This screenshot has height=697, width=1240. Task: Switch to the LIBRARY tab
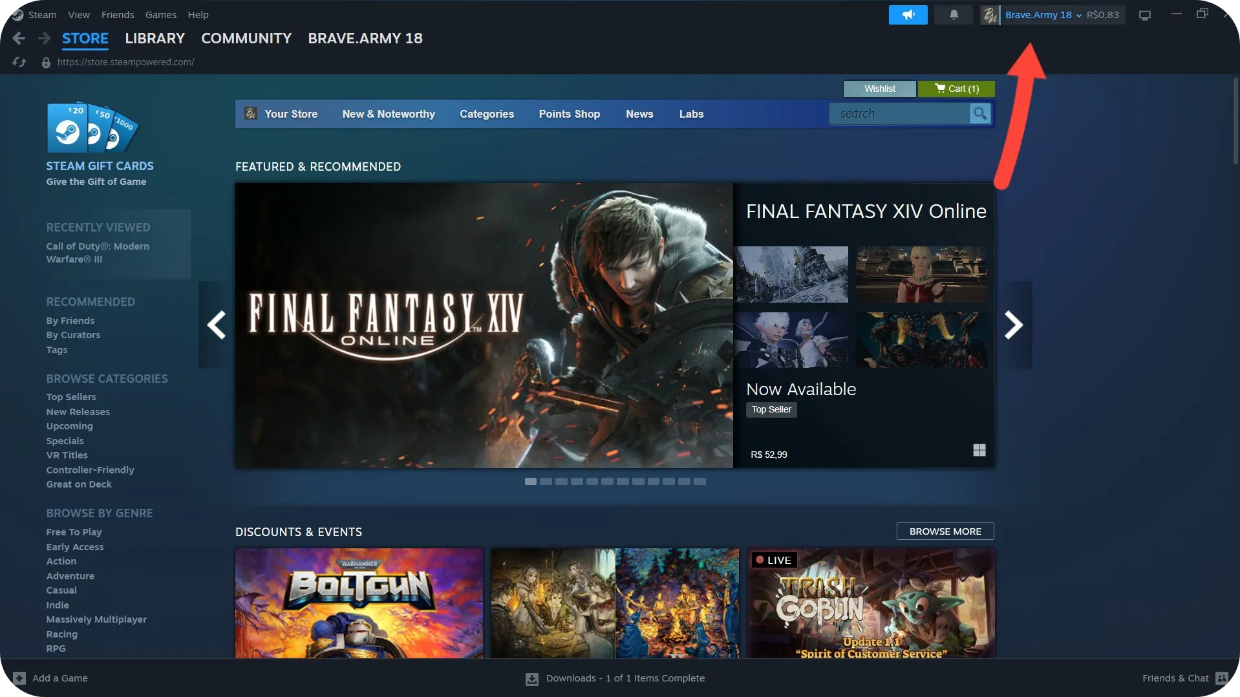pos(155,39)
